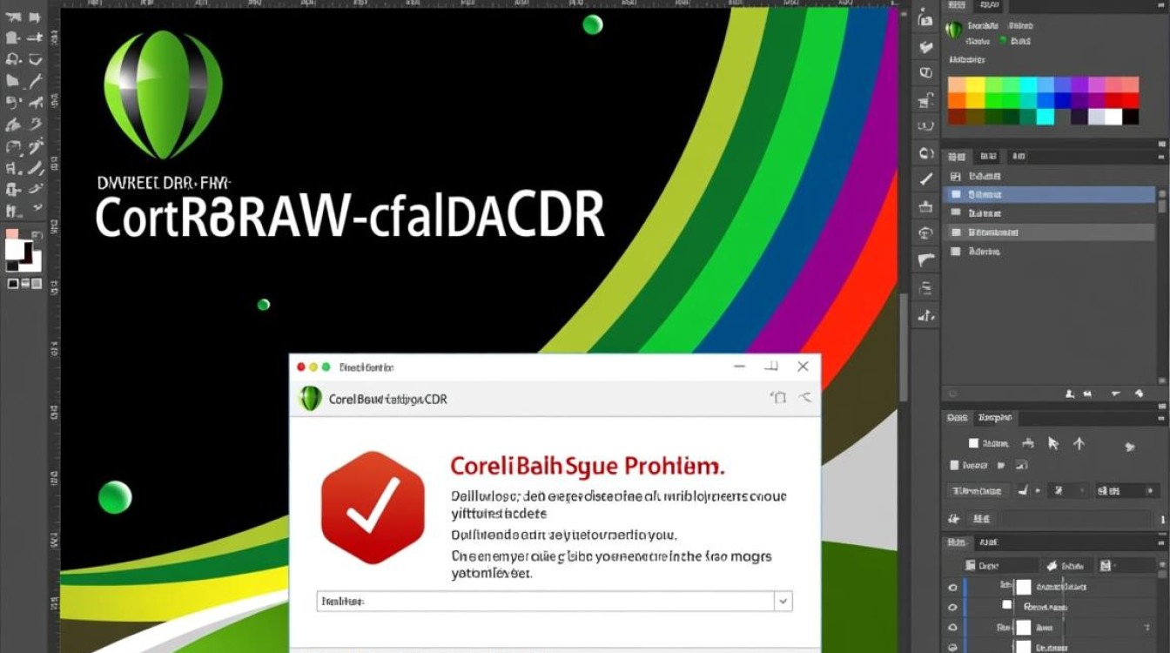Select the pointer arrow icon in the properties panel
1170x653 pixels.
1053,443
